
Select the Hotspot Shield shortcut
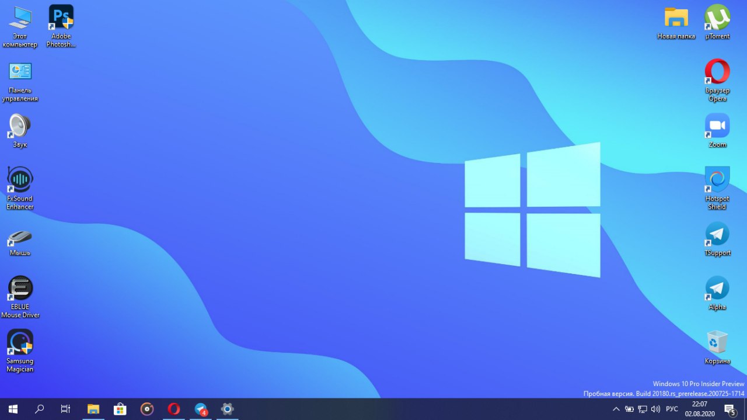pyautogui.click(x=717, y=188)
